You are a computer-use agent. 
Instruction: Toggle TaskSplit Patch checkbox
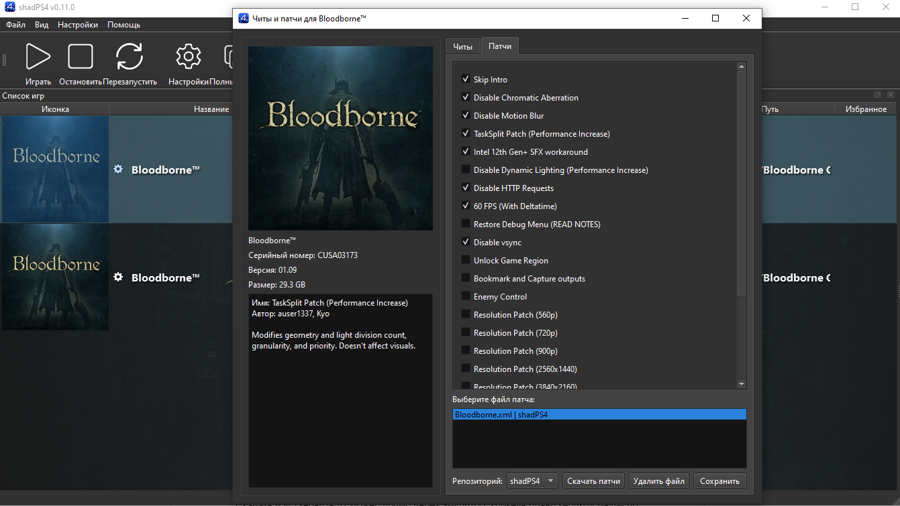(466, 133)
